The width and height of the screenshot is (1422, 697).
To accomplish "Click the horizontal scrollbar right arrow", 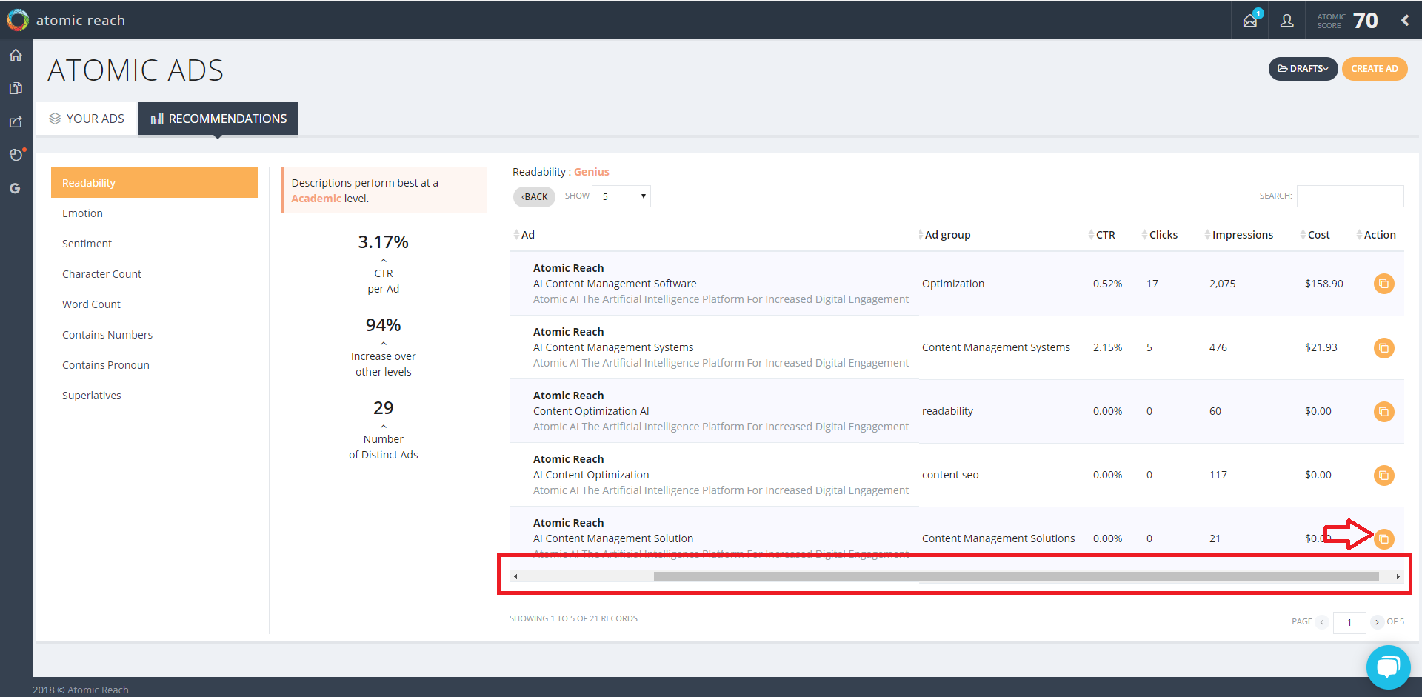I will coord(1398,576).
